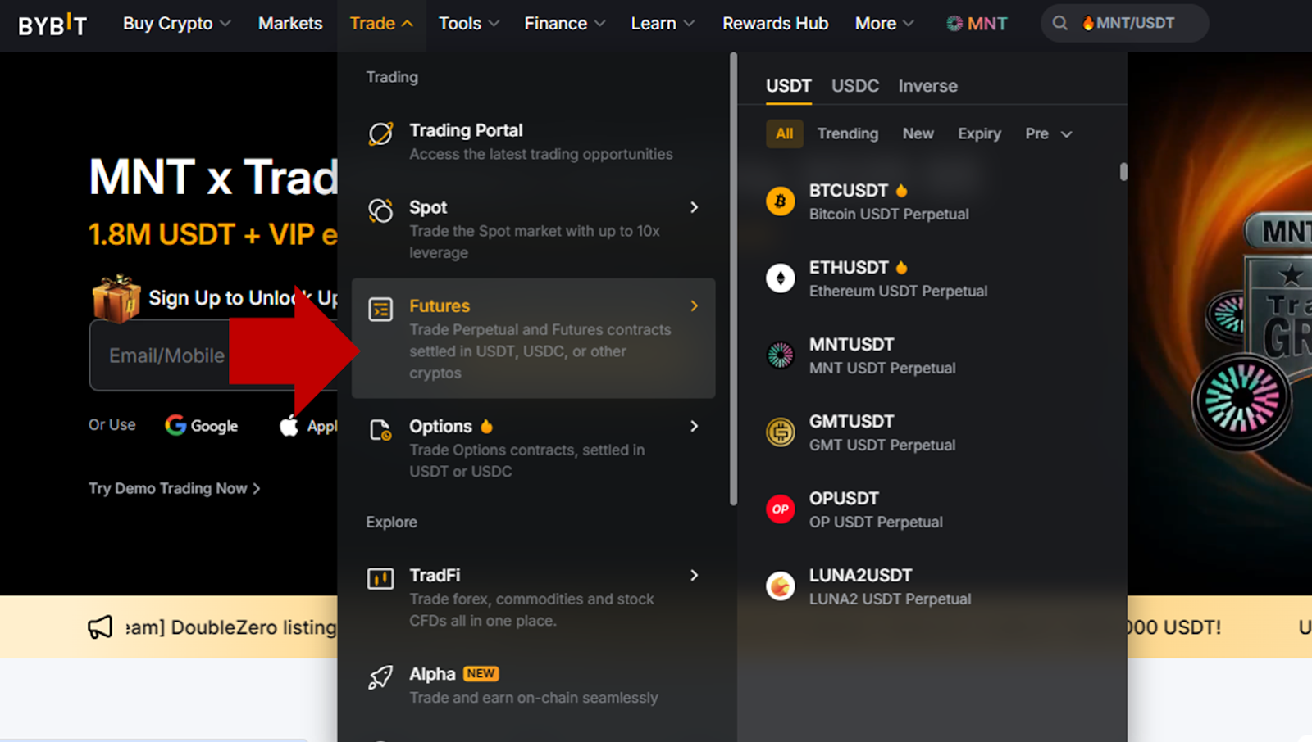Viewport: 1312px width, 742px height.
Task: Switch to the USDC tab
Action: pos(854,85)
